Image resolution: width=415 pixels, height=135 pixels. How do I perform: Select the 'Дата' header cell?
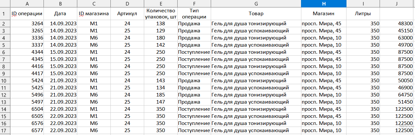tap(60, 14)
